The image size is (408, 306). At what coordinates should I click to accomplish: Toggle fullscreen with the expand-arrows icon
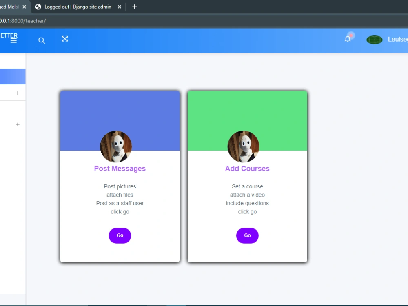pos(65,39)
